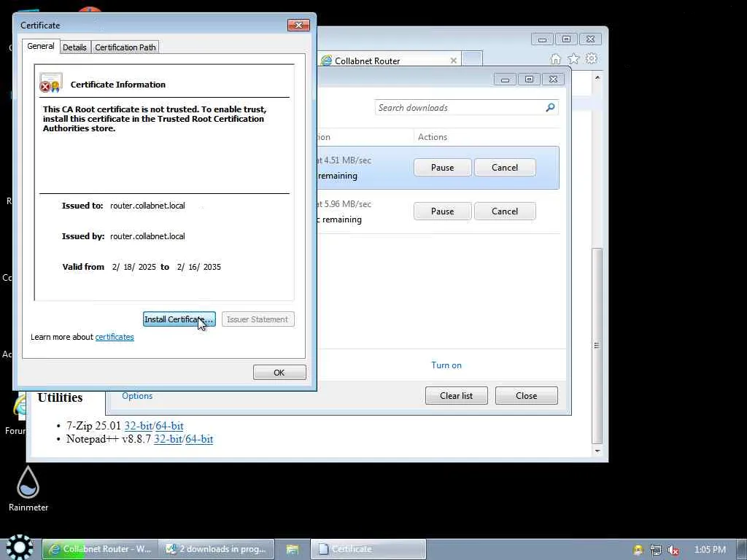Click the muted volume tray icon
This screenshot has width=747, height=560.
[x=673, y=550]
